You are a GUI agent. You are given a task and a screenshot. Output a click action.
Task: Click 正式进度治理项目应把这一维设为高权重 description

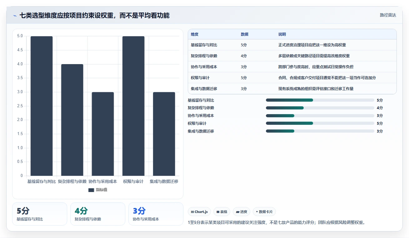point(312,45)
